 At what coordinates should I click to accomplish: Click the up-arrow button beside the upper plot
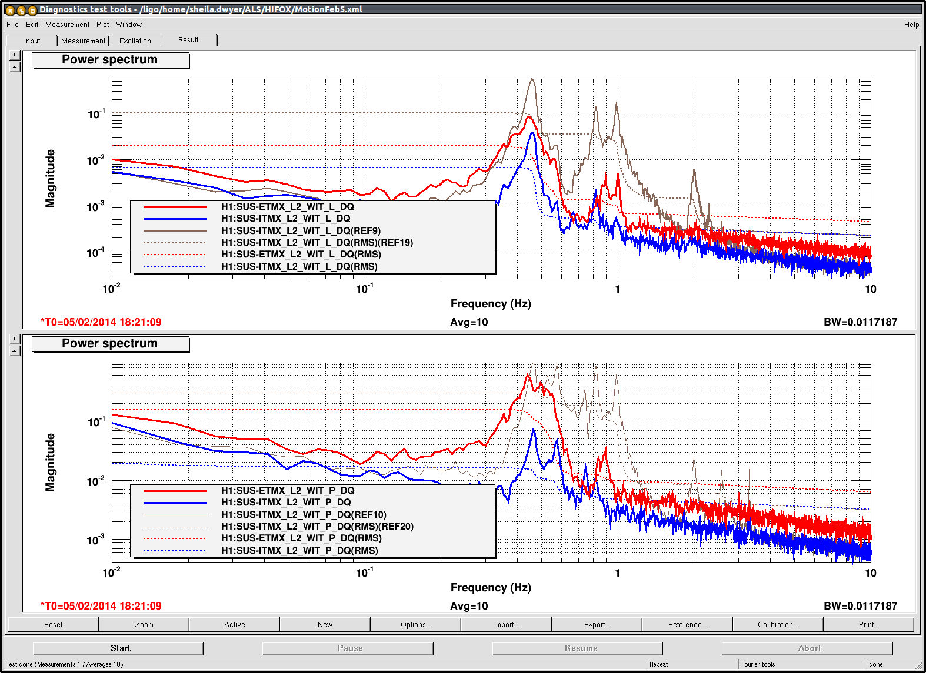click(x=15, y=67)
